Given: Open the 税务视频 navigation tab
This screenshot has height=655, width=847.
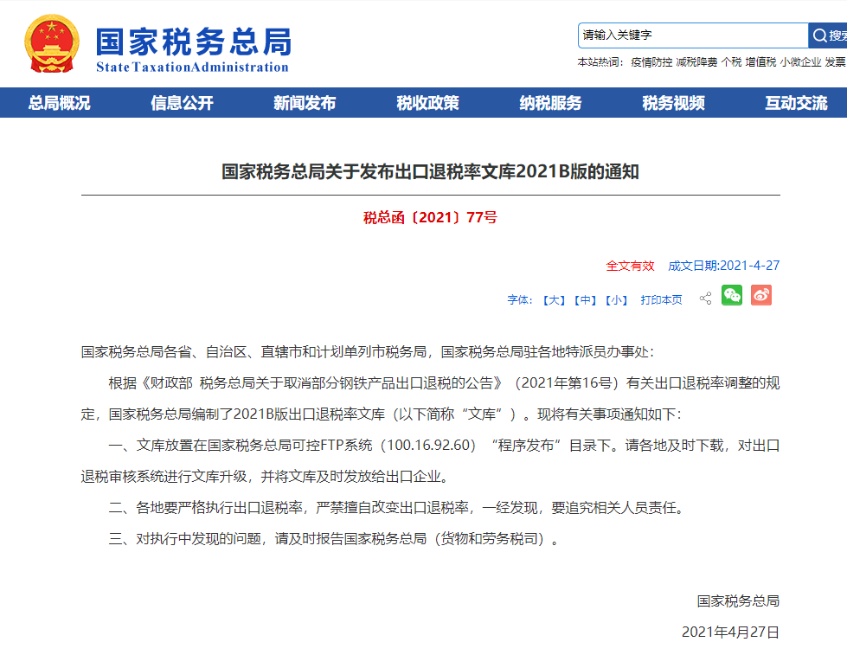Looking at the screenshot, I should (672, 102).
